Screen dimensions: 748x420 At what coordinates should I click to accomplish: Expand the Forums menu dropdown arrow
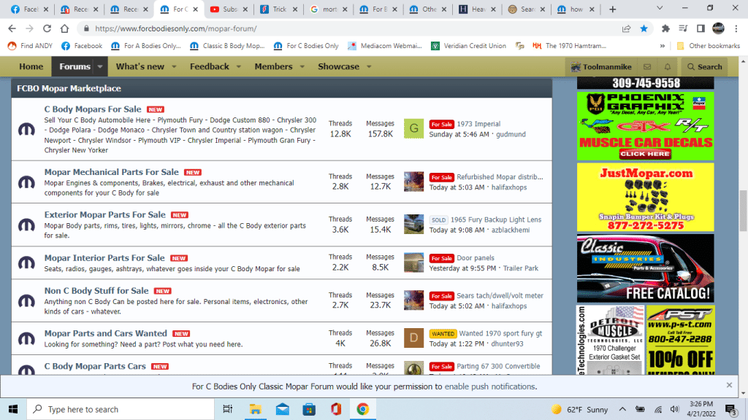tap(101, 66)
